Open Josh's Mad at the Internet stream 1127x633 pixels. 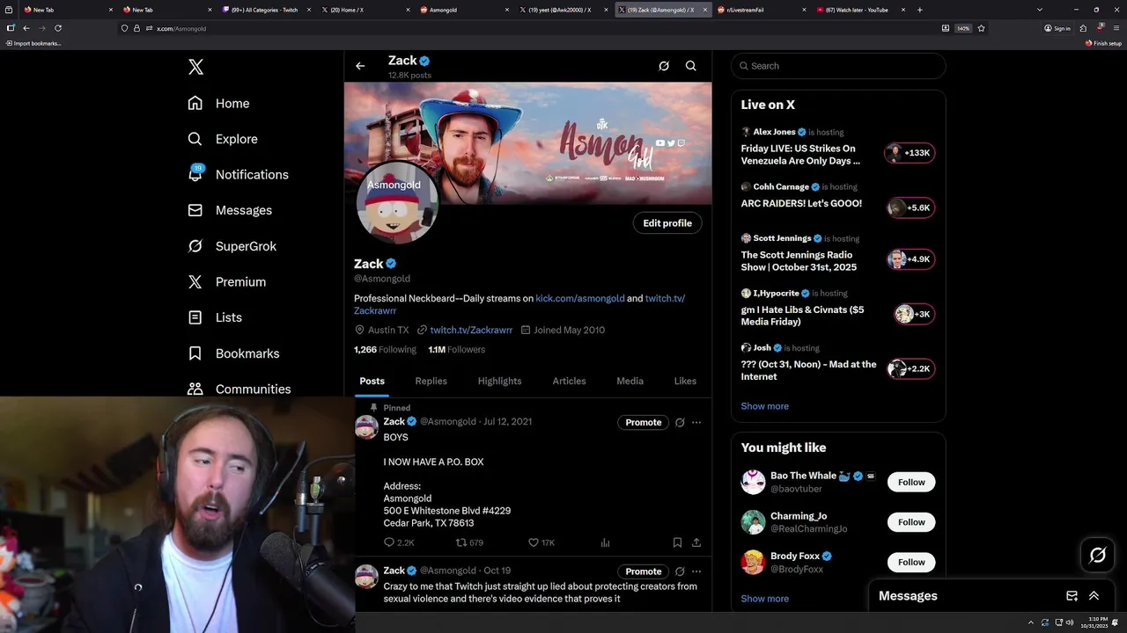click(837, 362)
